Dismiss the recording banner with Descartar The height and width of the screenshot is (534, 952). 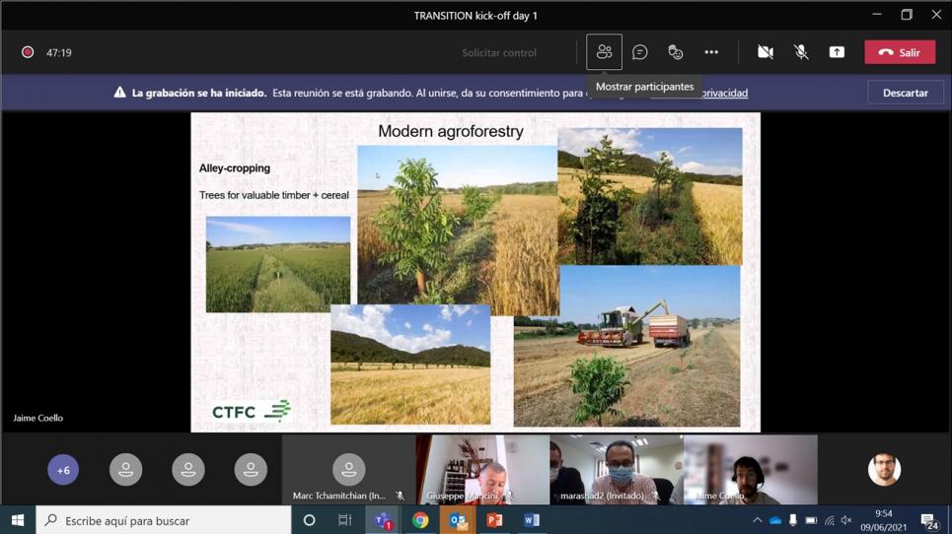pyautogui.click(x=905, y=93)
